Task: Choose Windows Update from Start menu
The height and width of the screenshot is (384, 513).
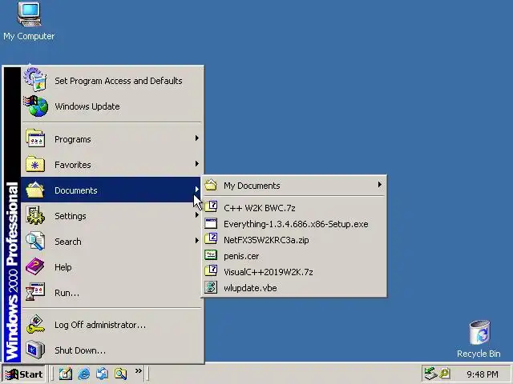Action: 111,106
